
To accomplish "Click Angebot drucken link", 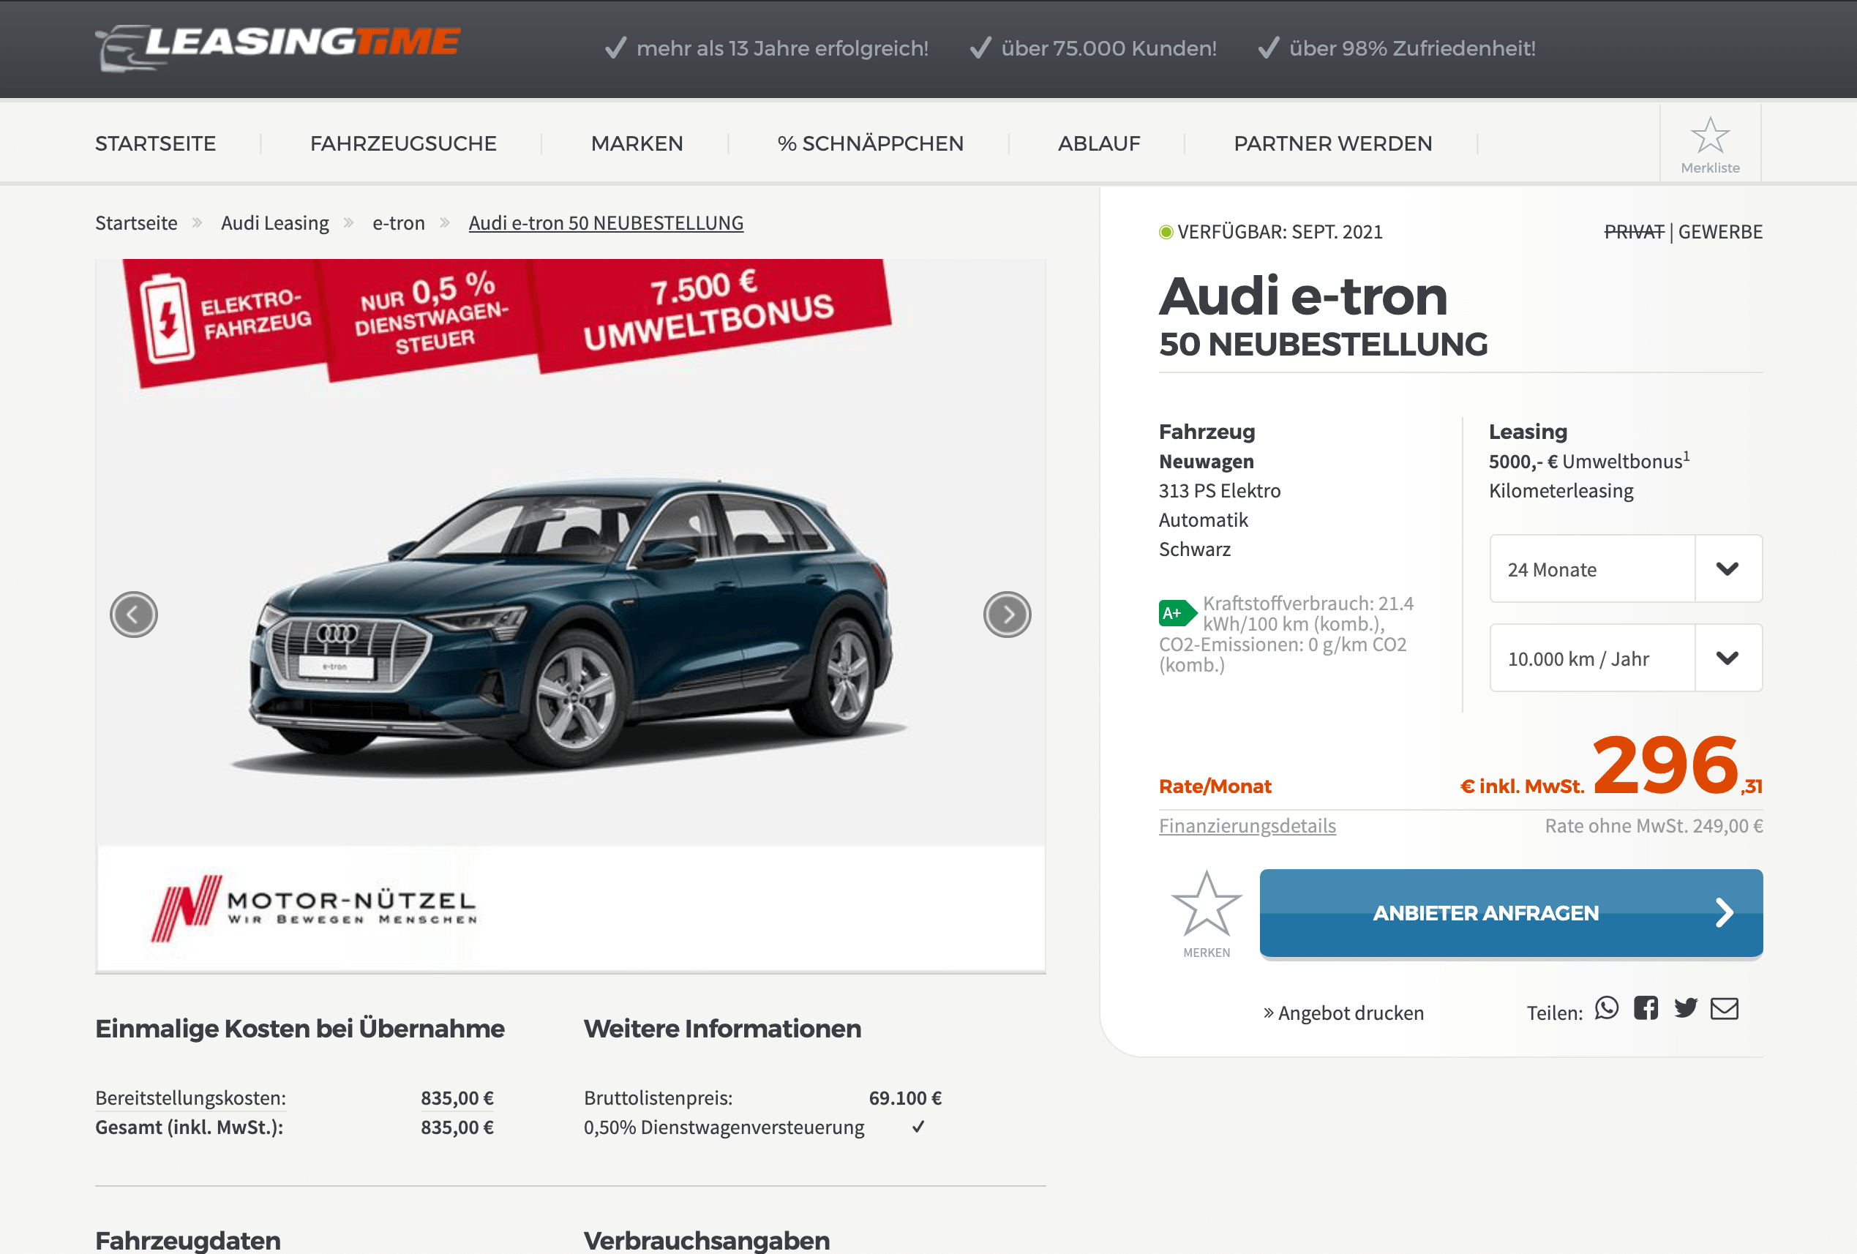I will 1343,1013.
